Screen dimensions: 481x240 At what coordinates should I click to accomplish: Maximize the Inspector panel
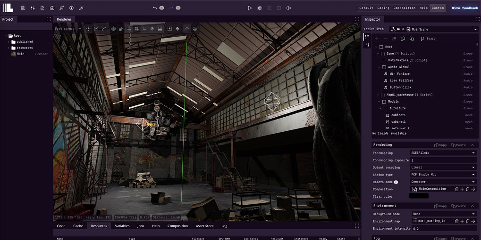pyautogui.click(x=477, y=19)
